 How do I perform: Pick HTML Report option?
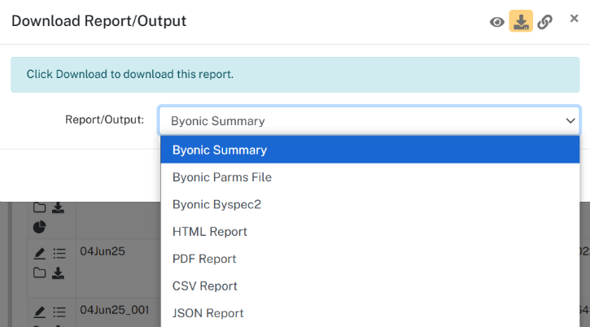(370, 231)
